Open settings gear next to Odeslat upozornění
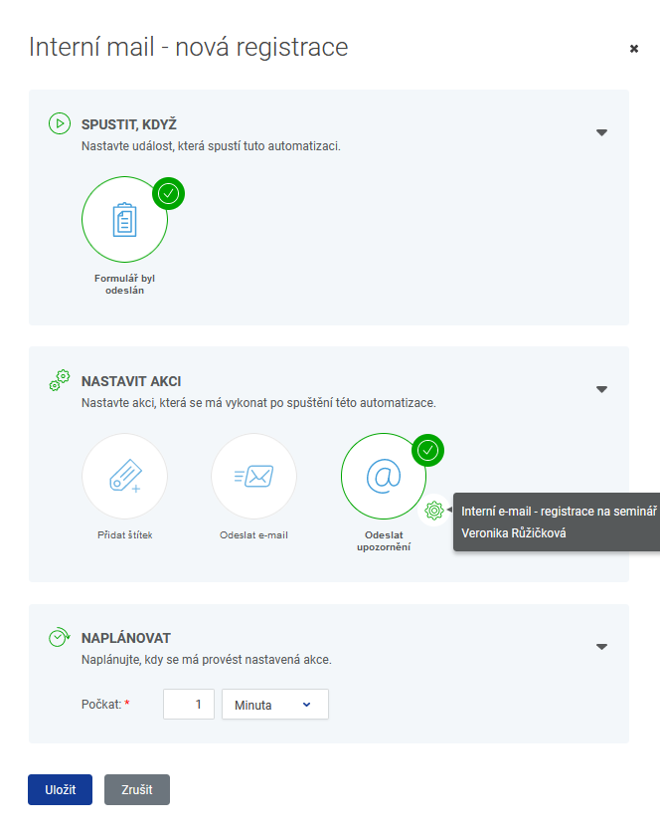660x834 pixels. pyautogui.click(x=434, y=511)
